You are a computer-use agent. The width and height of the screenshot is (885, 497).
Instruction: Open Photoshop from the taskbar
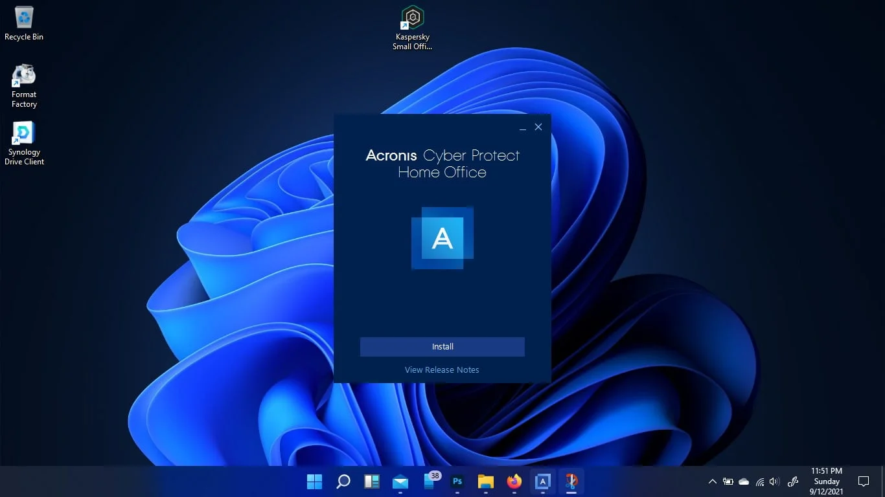tap(457, 481)
